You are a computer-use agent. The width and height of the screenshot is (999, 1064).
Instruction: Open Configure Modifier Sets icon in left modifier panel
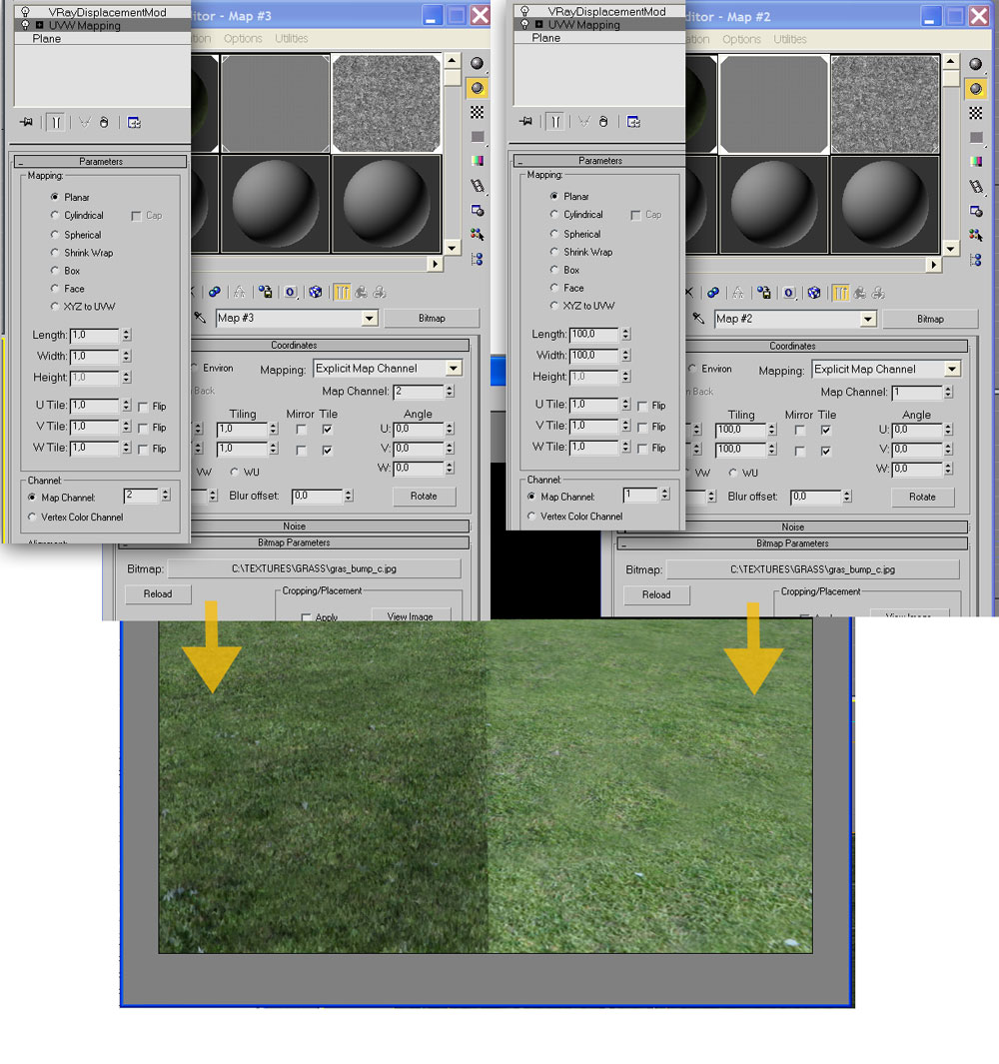[x=134, y=122]
